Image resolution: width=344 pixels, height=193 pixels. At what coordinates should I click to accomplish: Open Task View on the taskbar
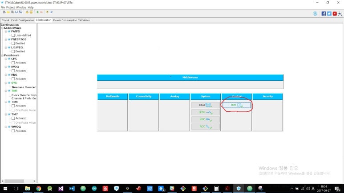point(16,189)
